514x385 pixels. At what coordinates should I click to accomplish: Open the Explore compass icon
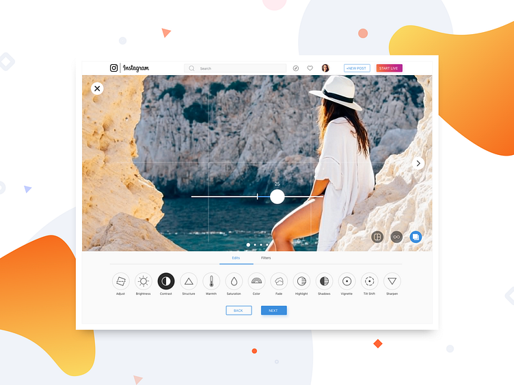click(296, 68)
